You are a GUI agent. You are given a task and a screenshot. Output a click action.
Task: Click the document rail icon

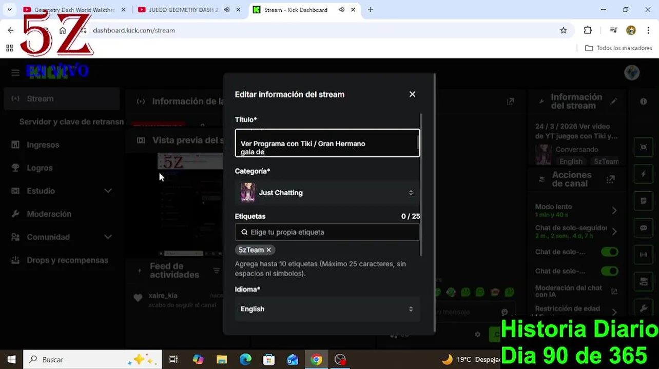[644, 201]
